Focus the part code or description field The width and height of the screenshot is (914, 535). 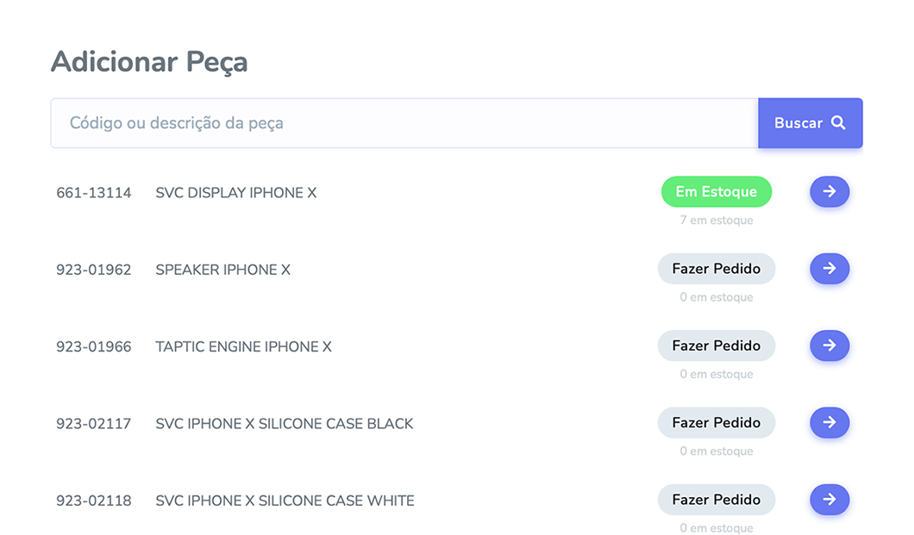[404, 123]
